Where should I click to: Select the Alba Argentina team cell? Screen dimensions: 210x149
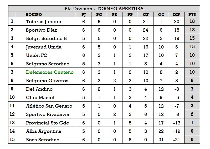coord(44,131)
